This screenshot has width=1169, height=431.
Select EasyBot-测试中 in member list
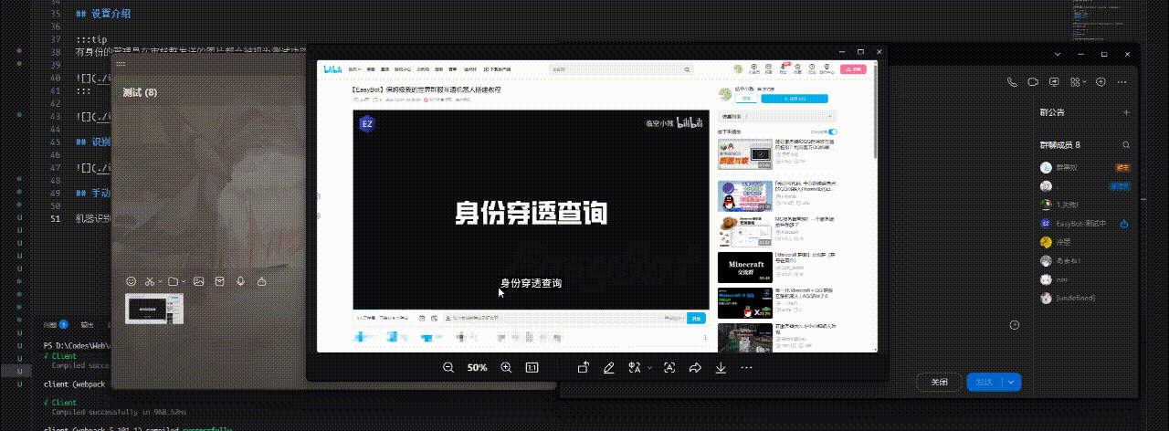pos(1080,223)
